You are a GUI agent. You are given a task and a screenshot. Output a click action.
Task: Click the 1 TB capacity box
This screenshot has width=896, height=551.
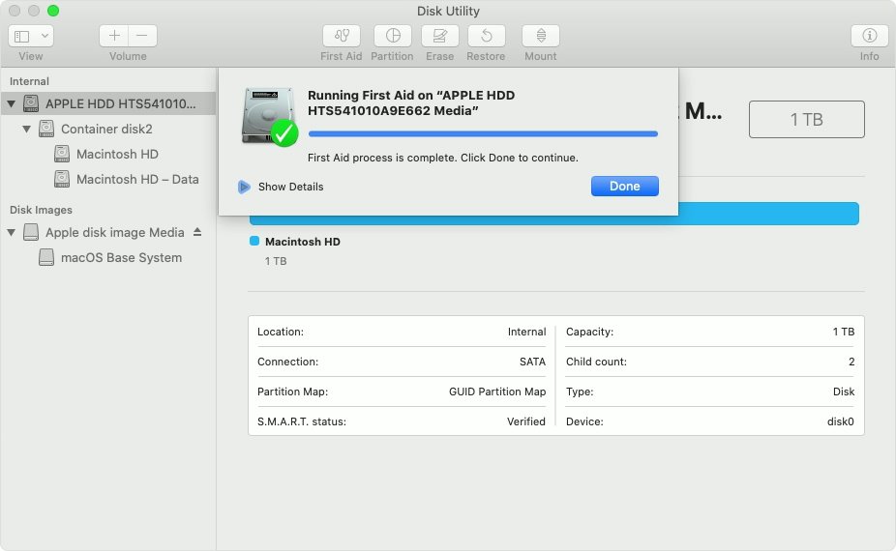[806, 119]
